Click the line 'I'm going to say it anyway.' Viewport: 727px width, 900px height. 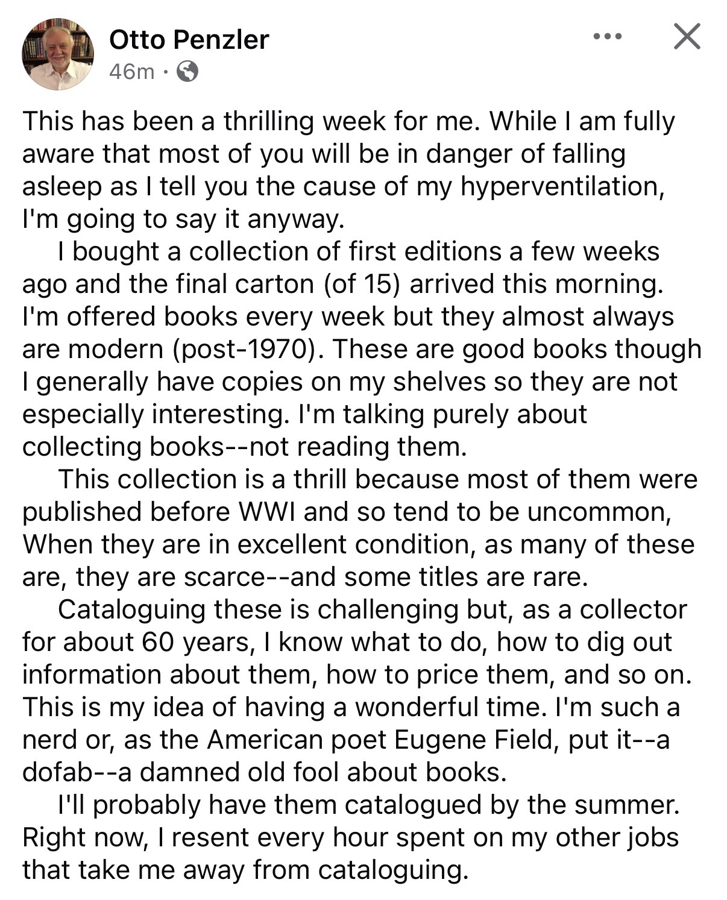click(183, 219)
